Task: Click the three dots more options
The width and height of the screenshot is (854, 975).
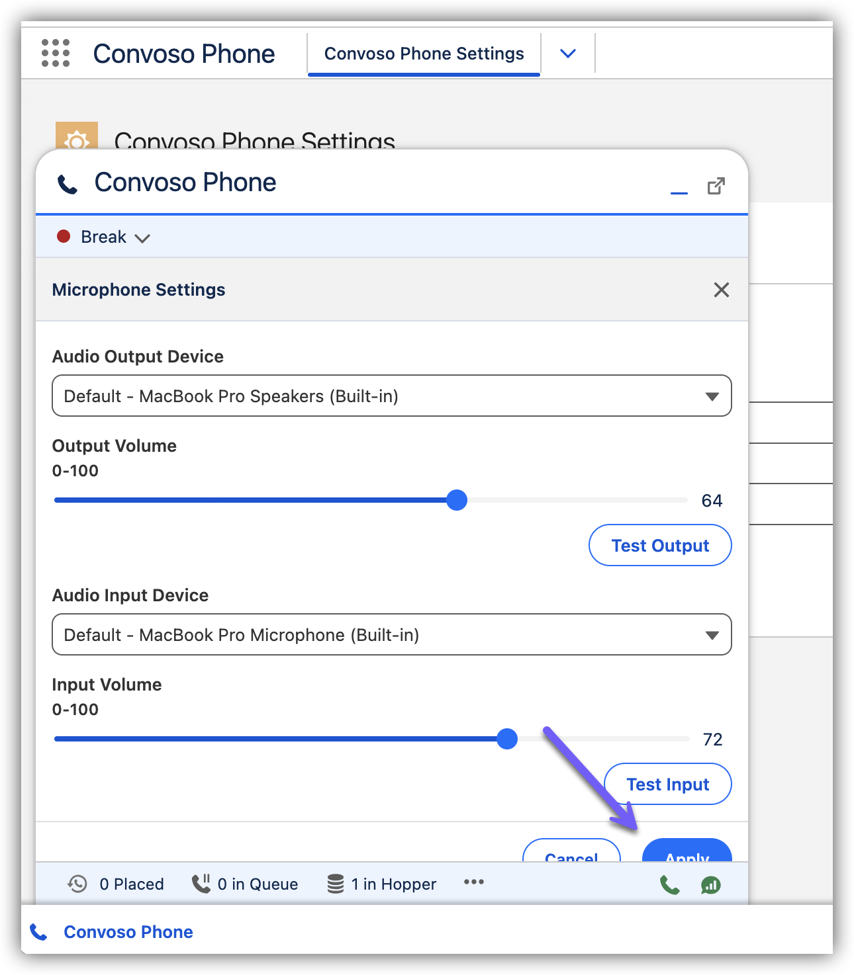Action: (474, 882)
